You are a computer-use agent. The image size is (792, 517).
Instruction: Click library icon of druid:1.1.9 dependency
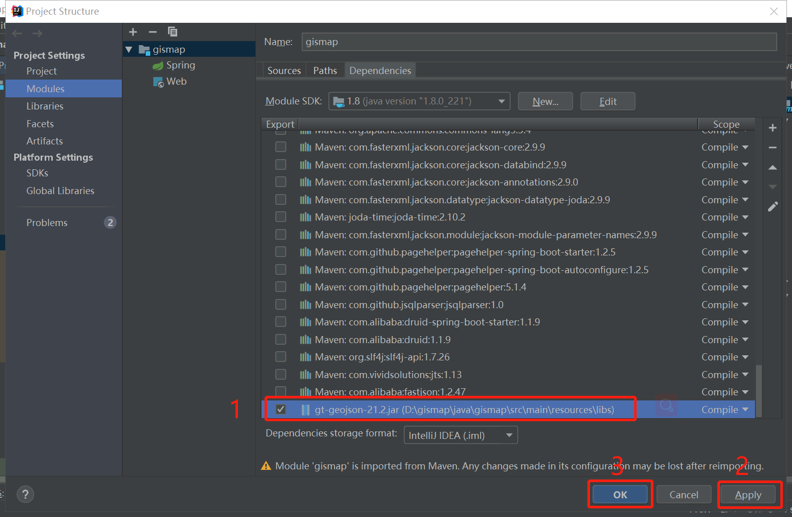[305, 340]
